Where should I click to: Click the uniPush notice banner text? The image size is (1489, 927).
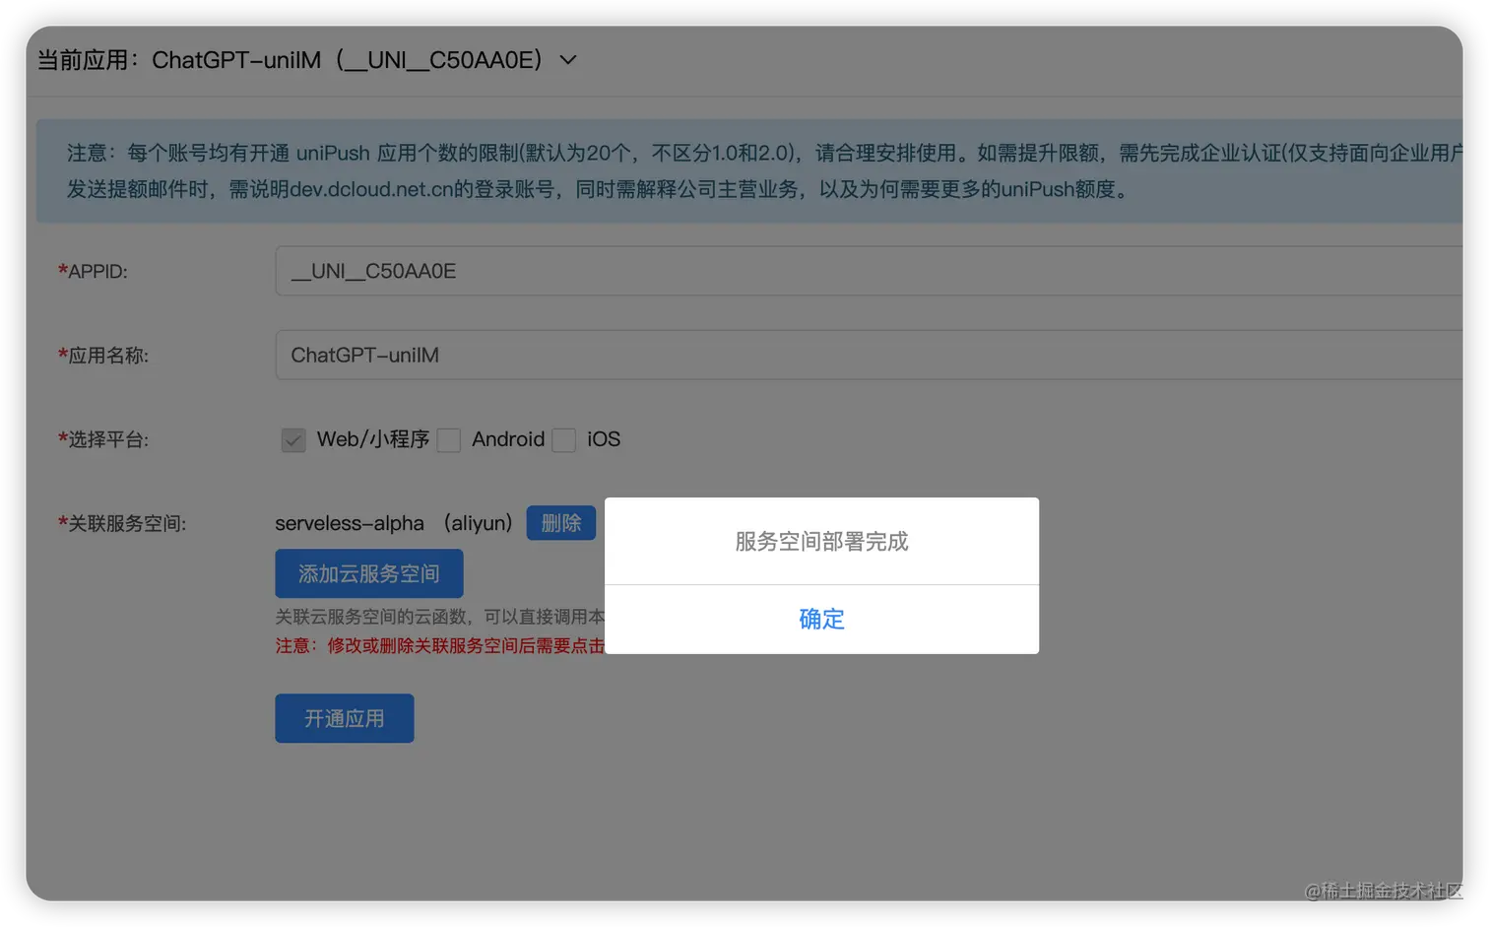764,170
